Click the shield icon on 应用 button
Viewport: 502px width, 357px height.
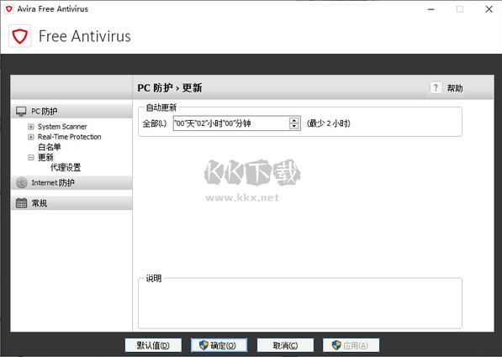point(336,345)
